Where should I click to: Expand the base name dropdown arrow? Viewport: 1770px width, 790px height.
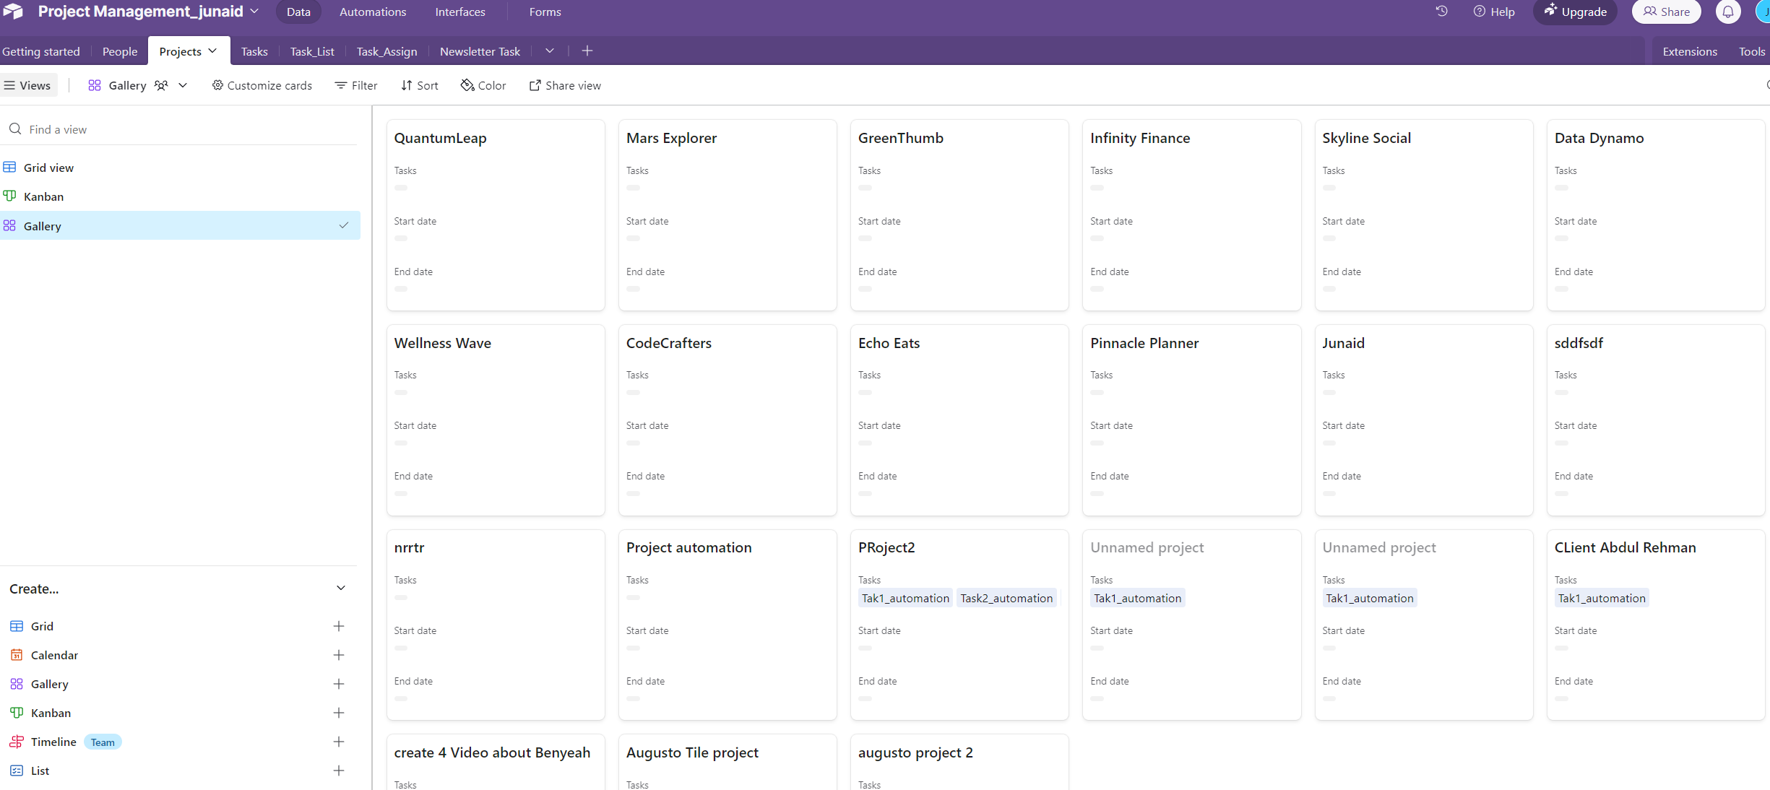254,12
